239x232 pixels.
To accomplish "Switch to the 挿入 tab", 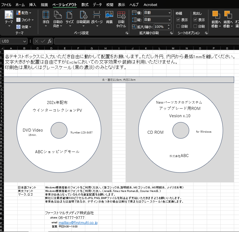I will [x=33, y=5].
